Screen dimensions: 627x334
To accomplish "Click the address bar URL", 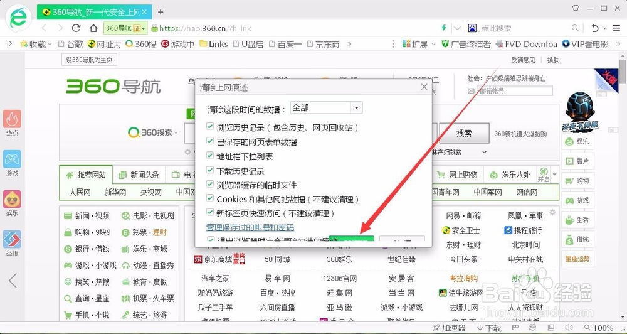I will (205, 28).
